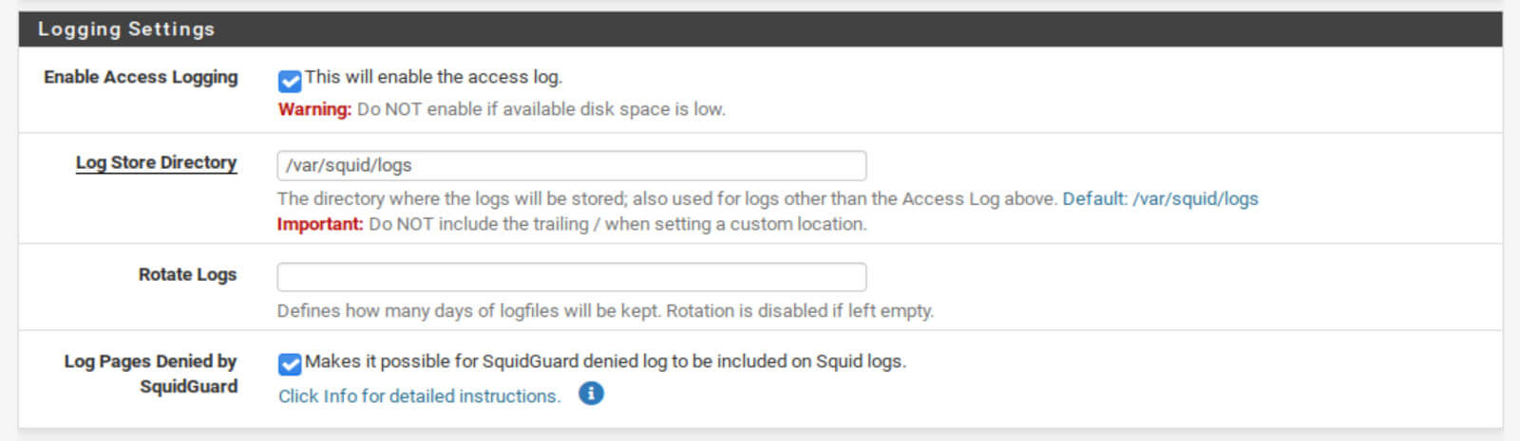Click the 'Do NOT include the trailing /' note
This screenshot has height=441, width=1520.
click(617, 225)
